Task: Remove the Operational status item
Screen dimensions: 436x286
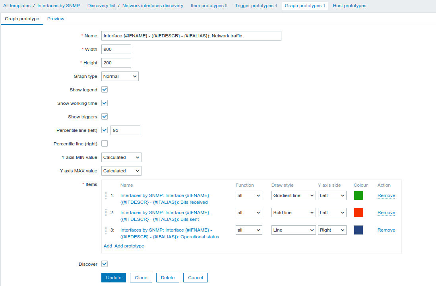Action: click(x=386, y=230)
